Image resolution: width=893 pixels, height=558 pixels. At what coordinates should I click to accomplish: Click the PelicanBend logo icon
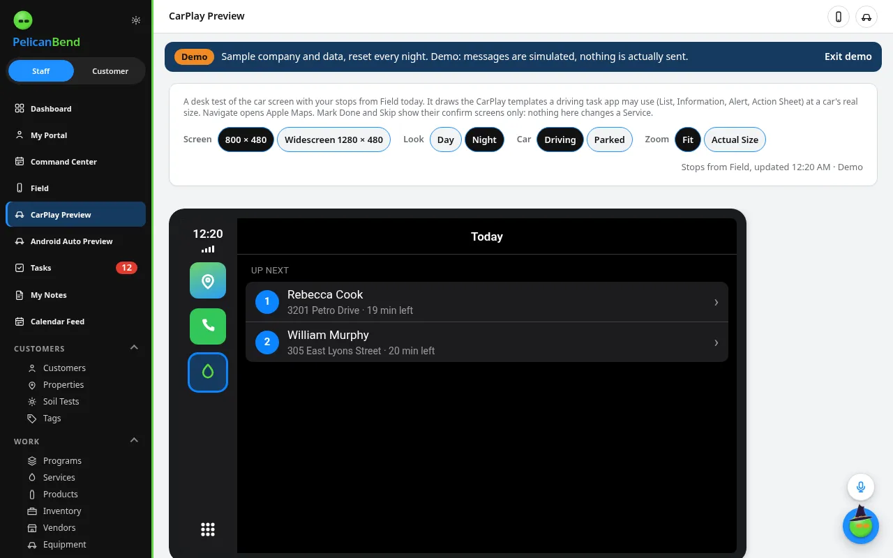tap(23, 20)
